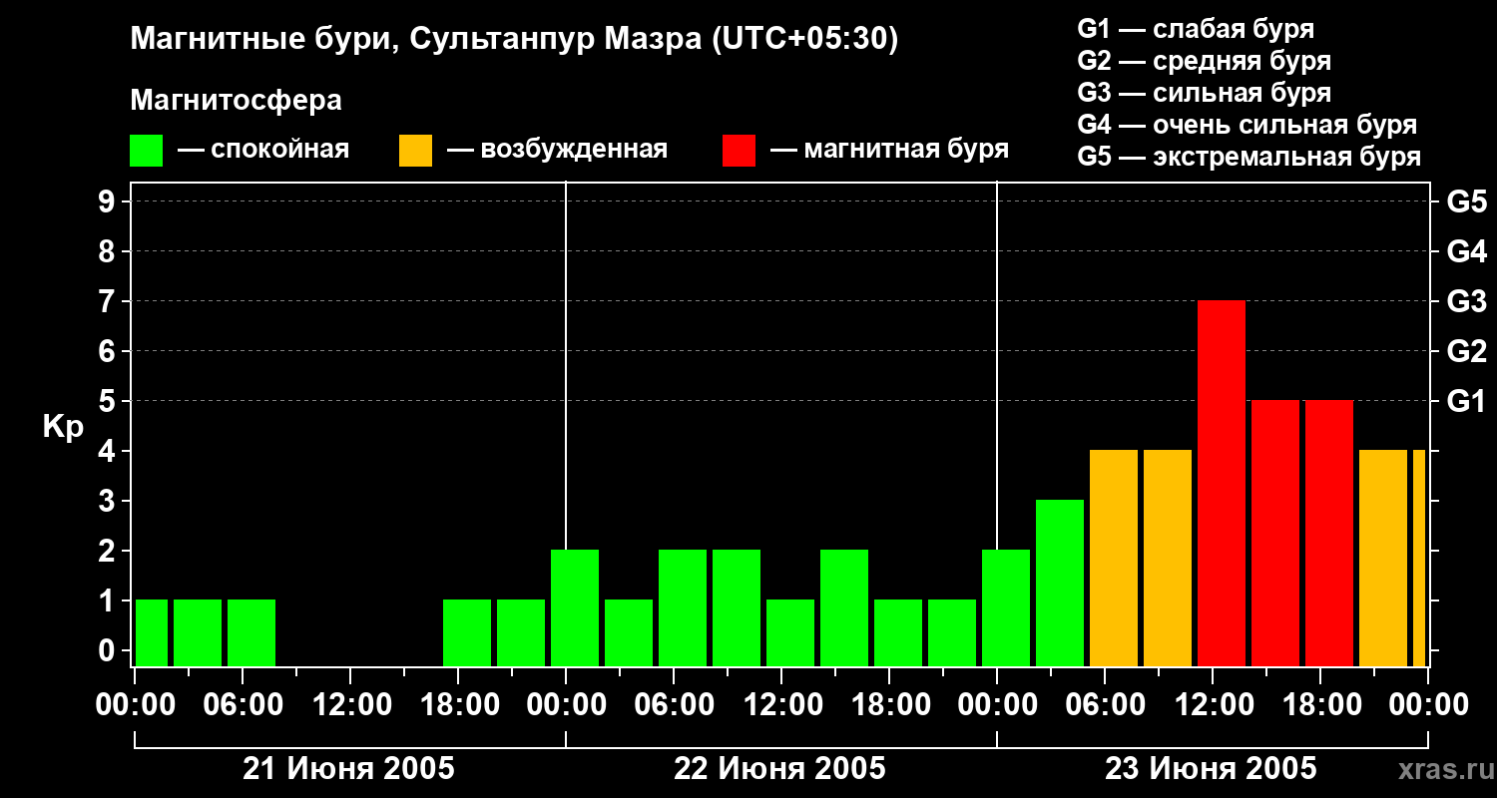Click the 'Магнитосфера' legend heading
The image size is (1497, 798).
click(x=237, y=101)
